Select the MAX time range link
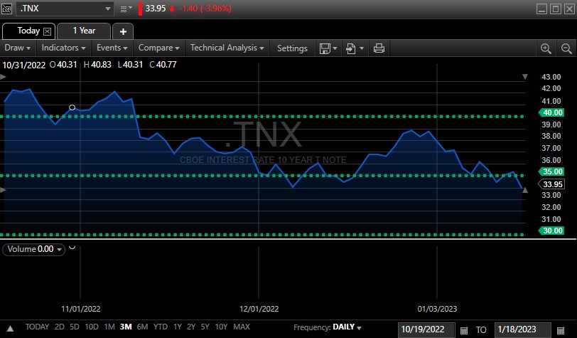 point(242,327)
